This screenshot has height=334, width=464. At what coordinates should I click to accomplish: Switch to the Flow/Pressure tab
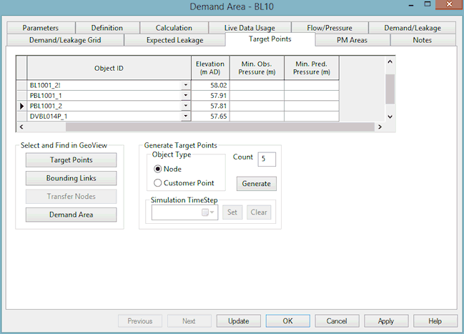point(330,28)
